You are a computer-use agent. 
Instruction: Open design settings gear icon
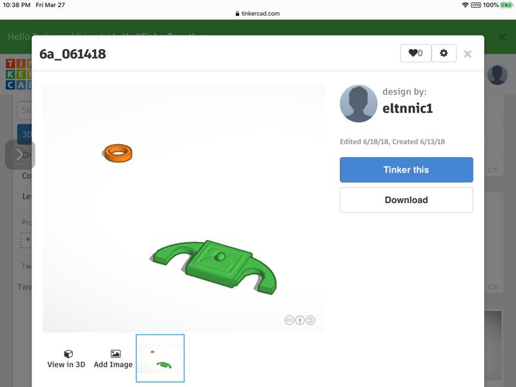tap(444, 53)
